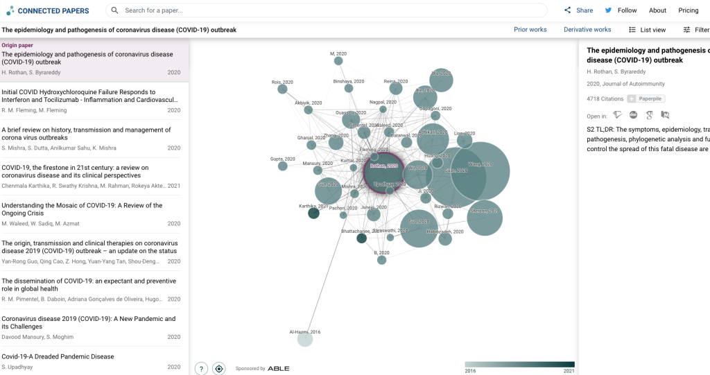Open the About page
The image size is (710, 375).
(x=657, y=10)
